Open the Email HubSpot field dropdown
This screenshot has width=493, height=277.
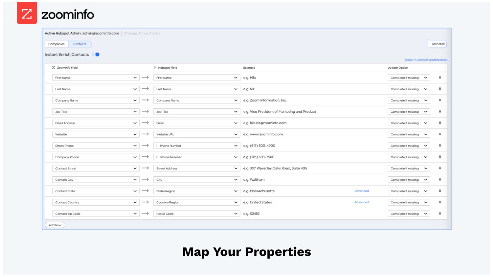point(197,123)
